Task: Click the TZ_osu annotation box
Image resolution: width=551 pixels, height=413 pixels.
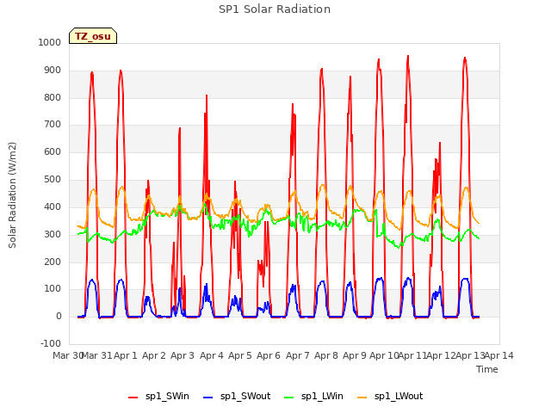Action: [x=93, y=36]
